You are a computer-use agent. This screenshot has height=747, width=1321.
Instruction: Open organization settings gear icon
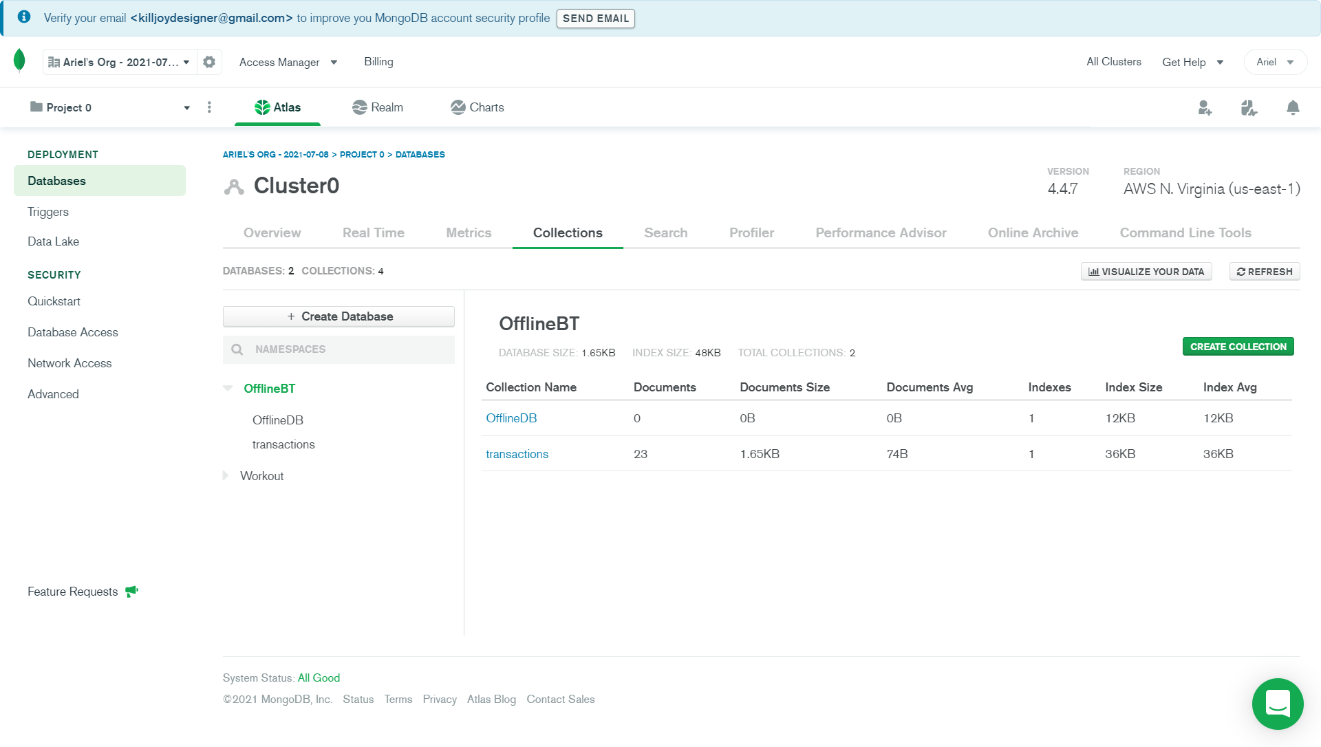[209, 62]
